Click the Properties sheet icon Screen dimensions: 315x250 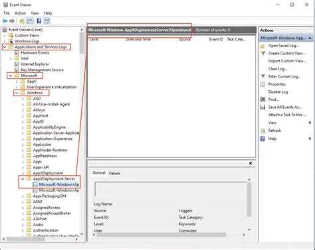[x=262, y=84]
